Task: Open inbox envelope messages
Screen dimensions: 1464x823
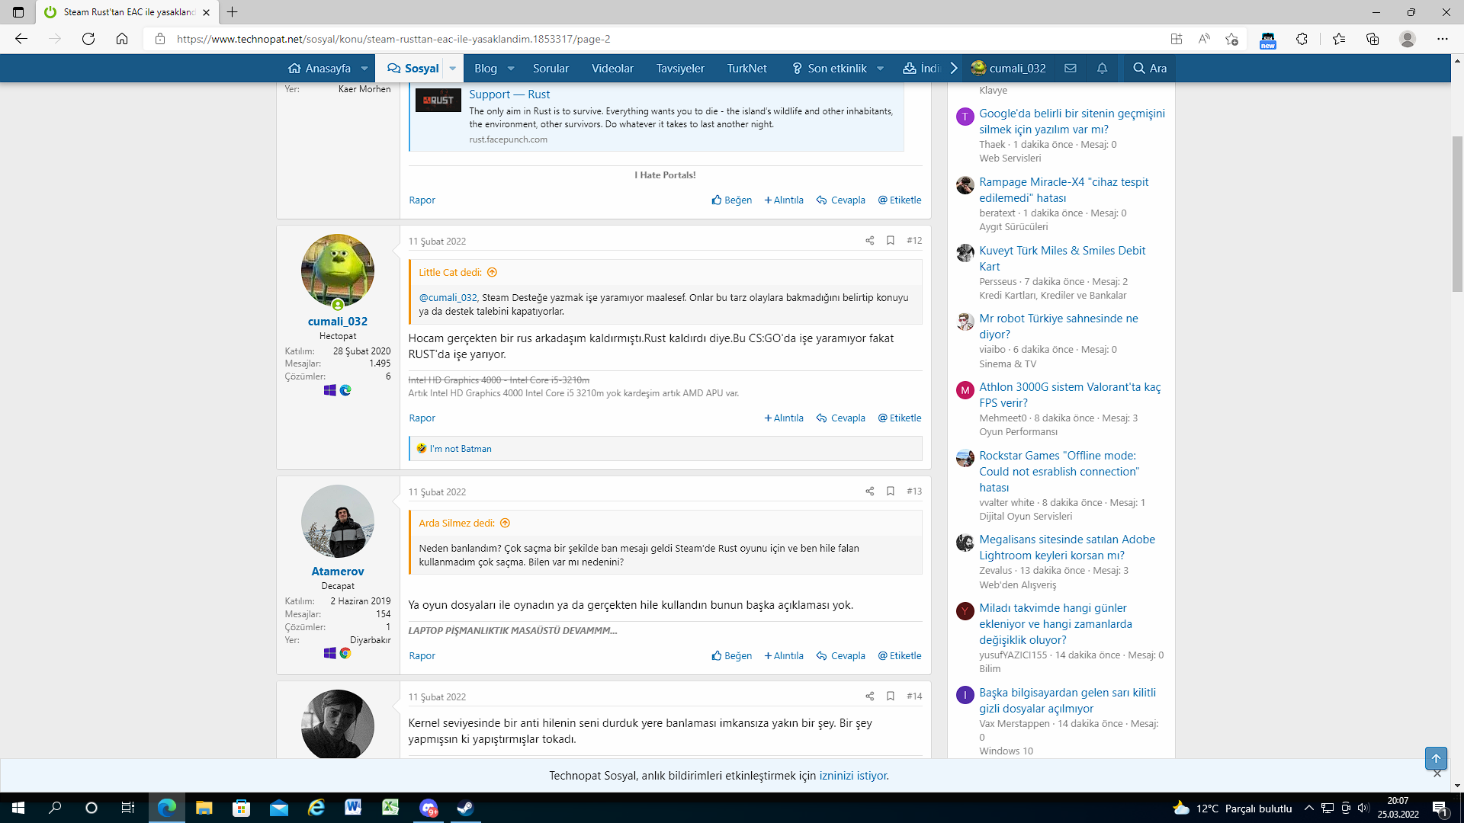Action: tap(1071, 69)
